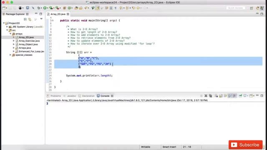Click in the Quick Access search field
Viewport: 267px width, 150px height.
pos(236,8)
